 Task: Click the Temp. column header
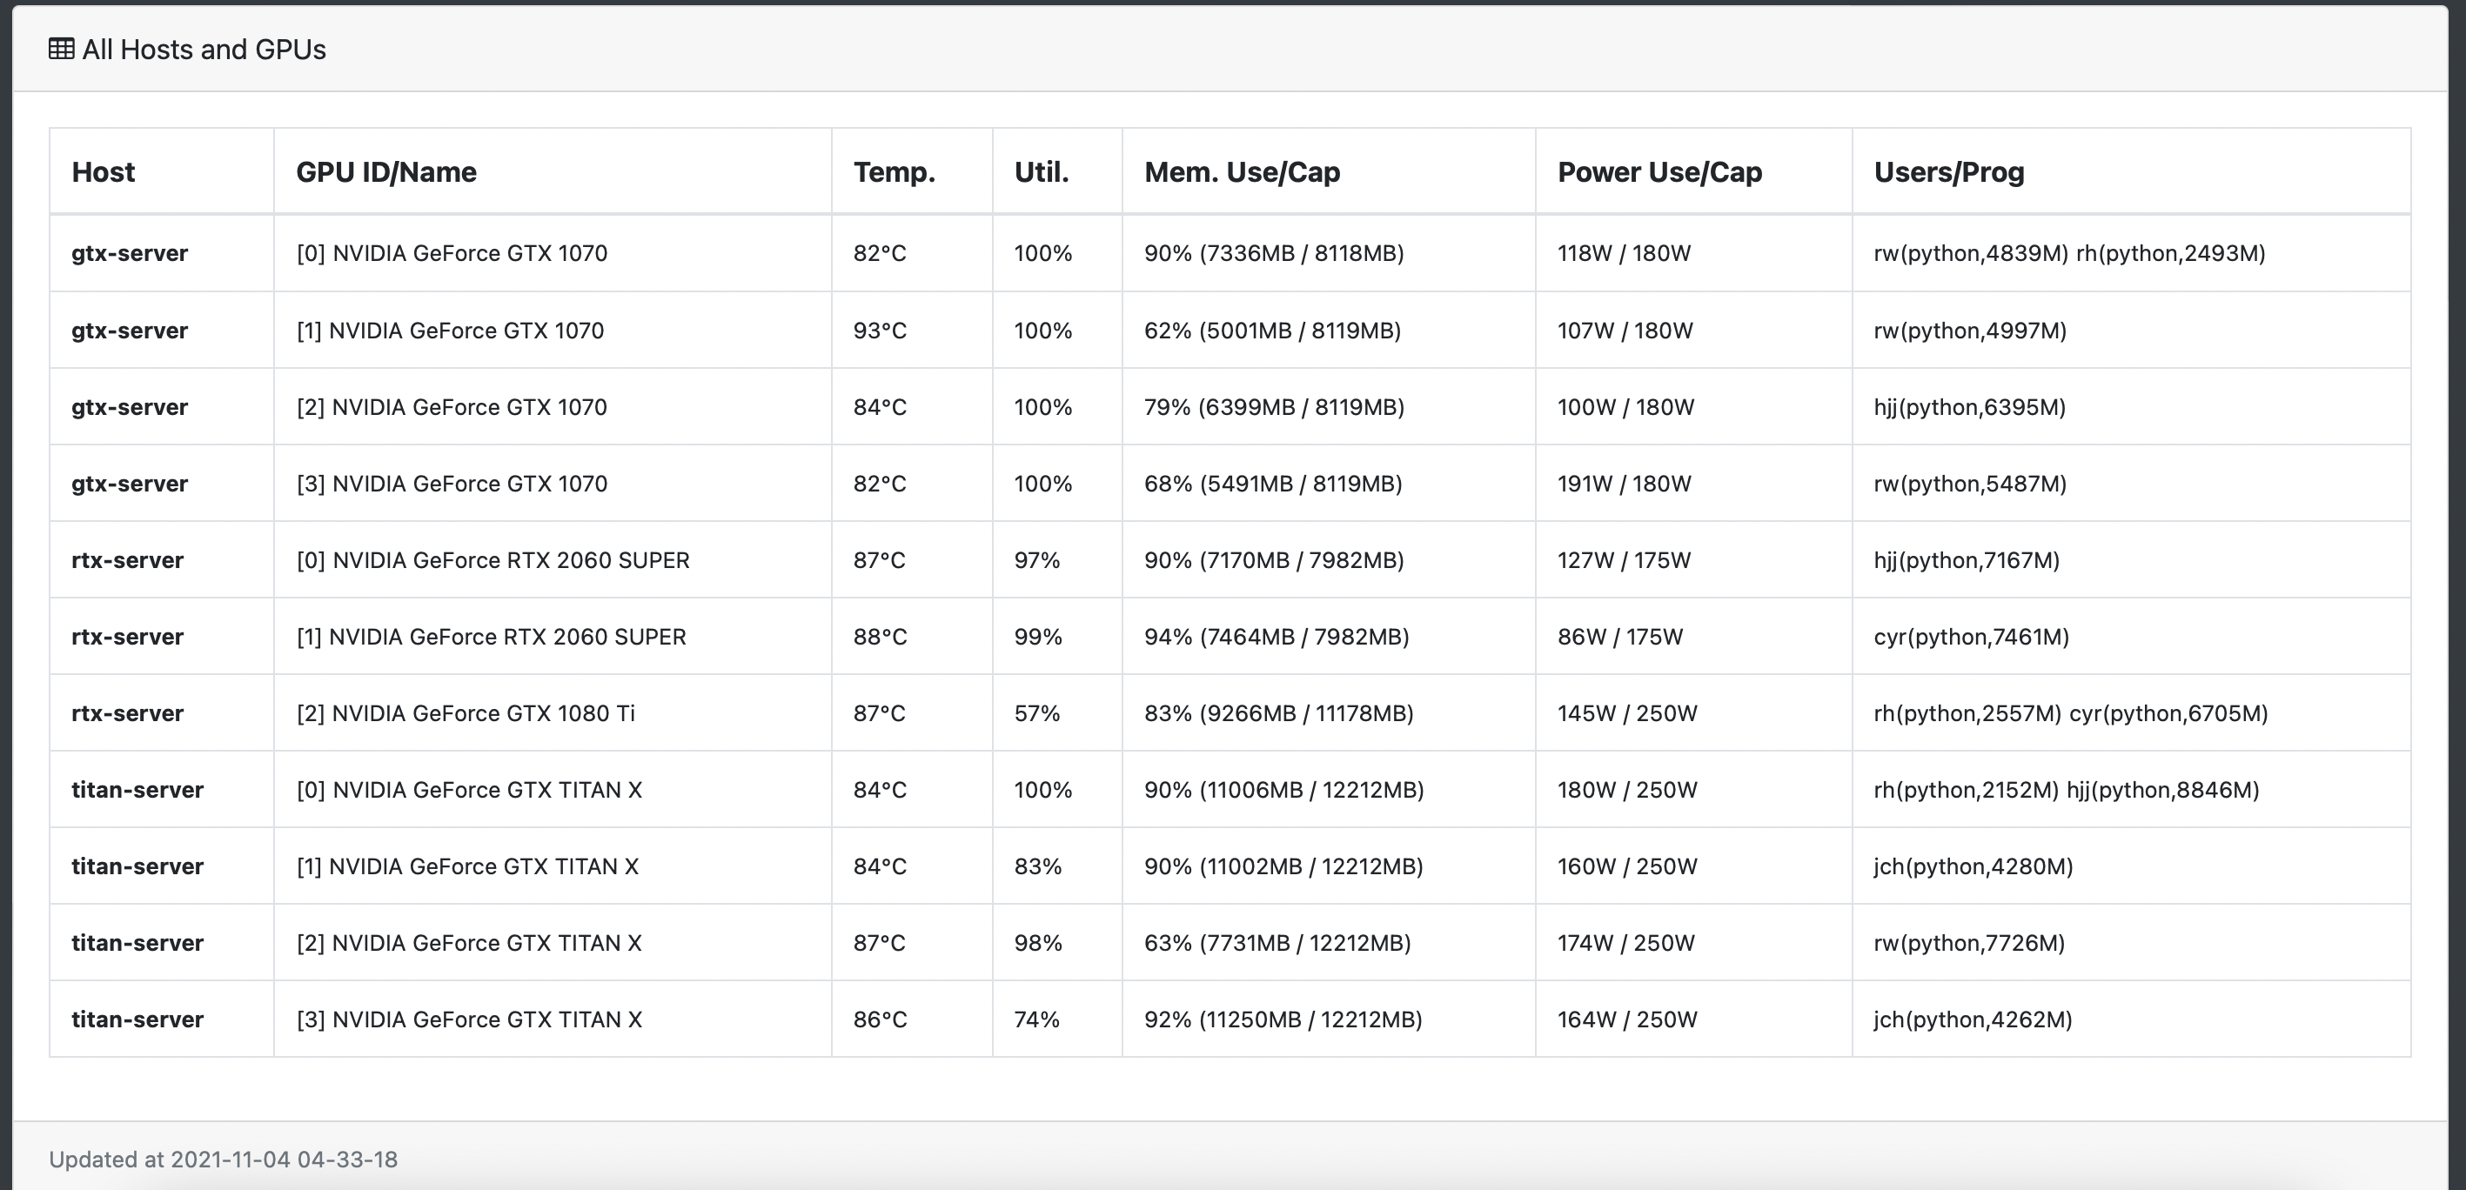(x=895, y=172)
